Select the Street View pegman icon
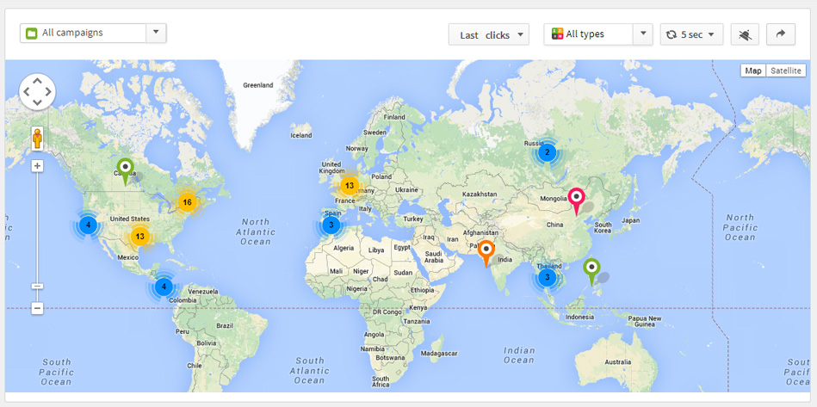The height and width of the screenshot is (407, 817). pos(38,139)
